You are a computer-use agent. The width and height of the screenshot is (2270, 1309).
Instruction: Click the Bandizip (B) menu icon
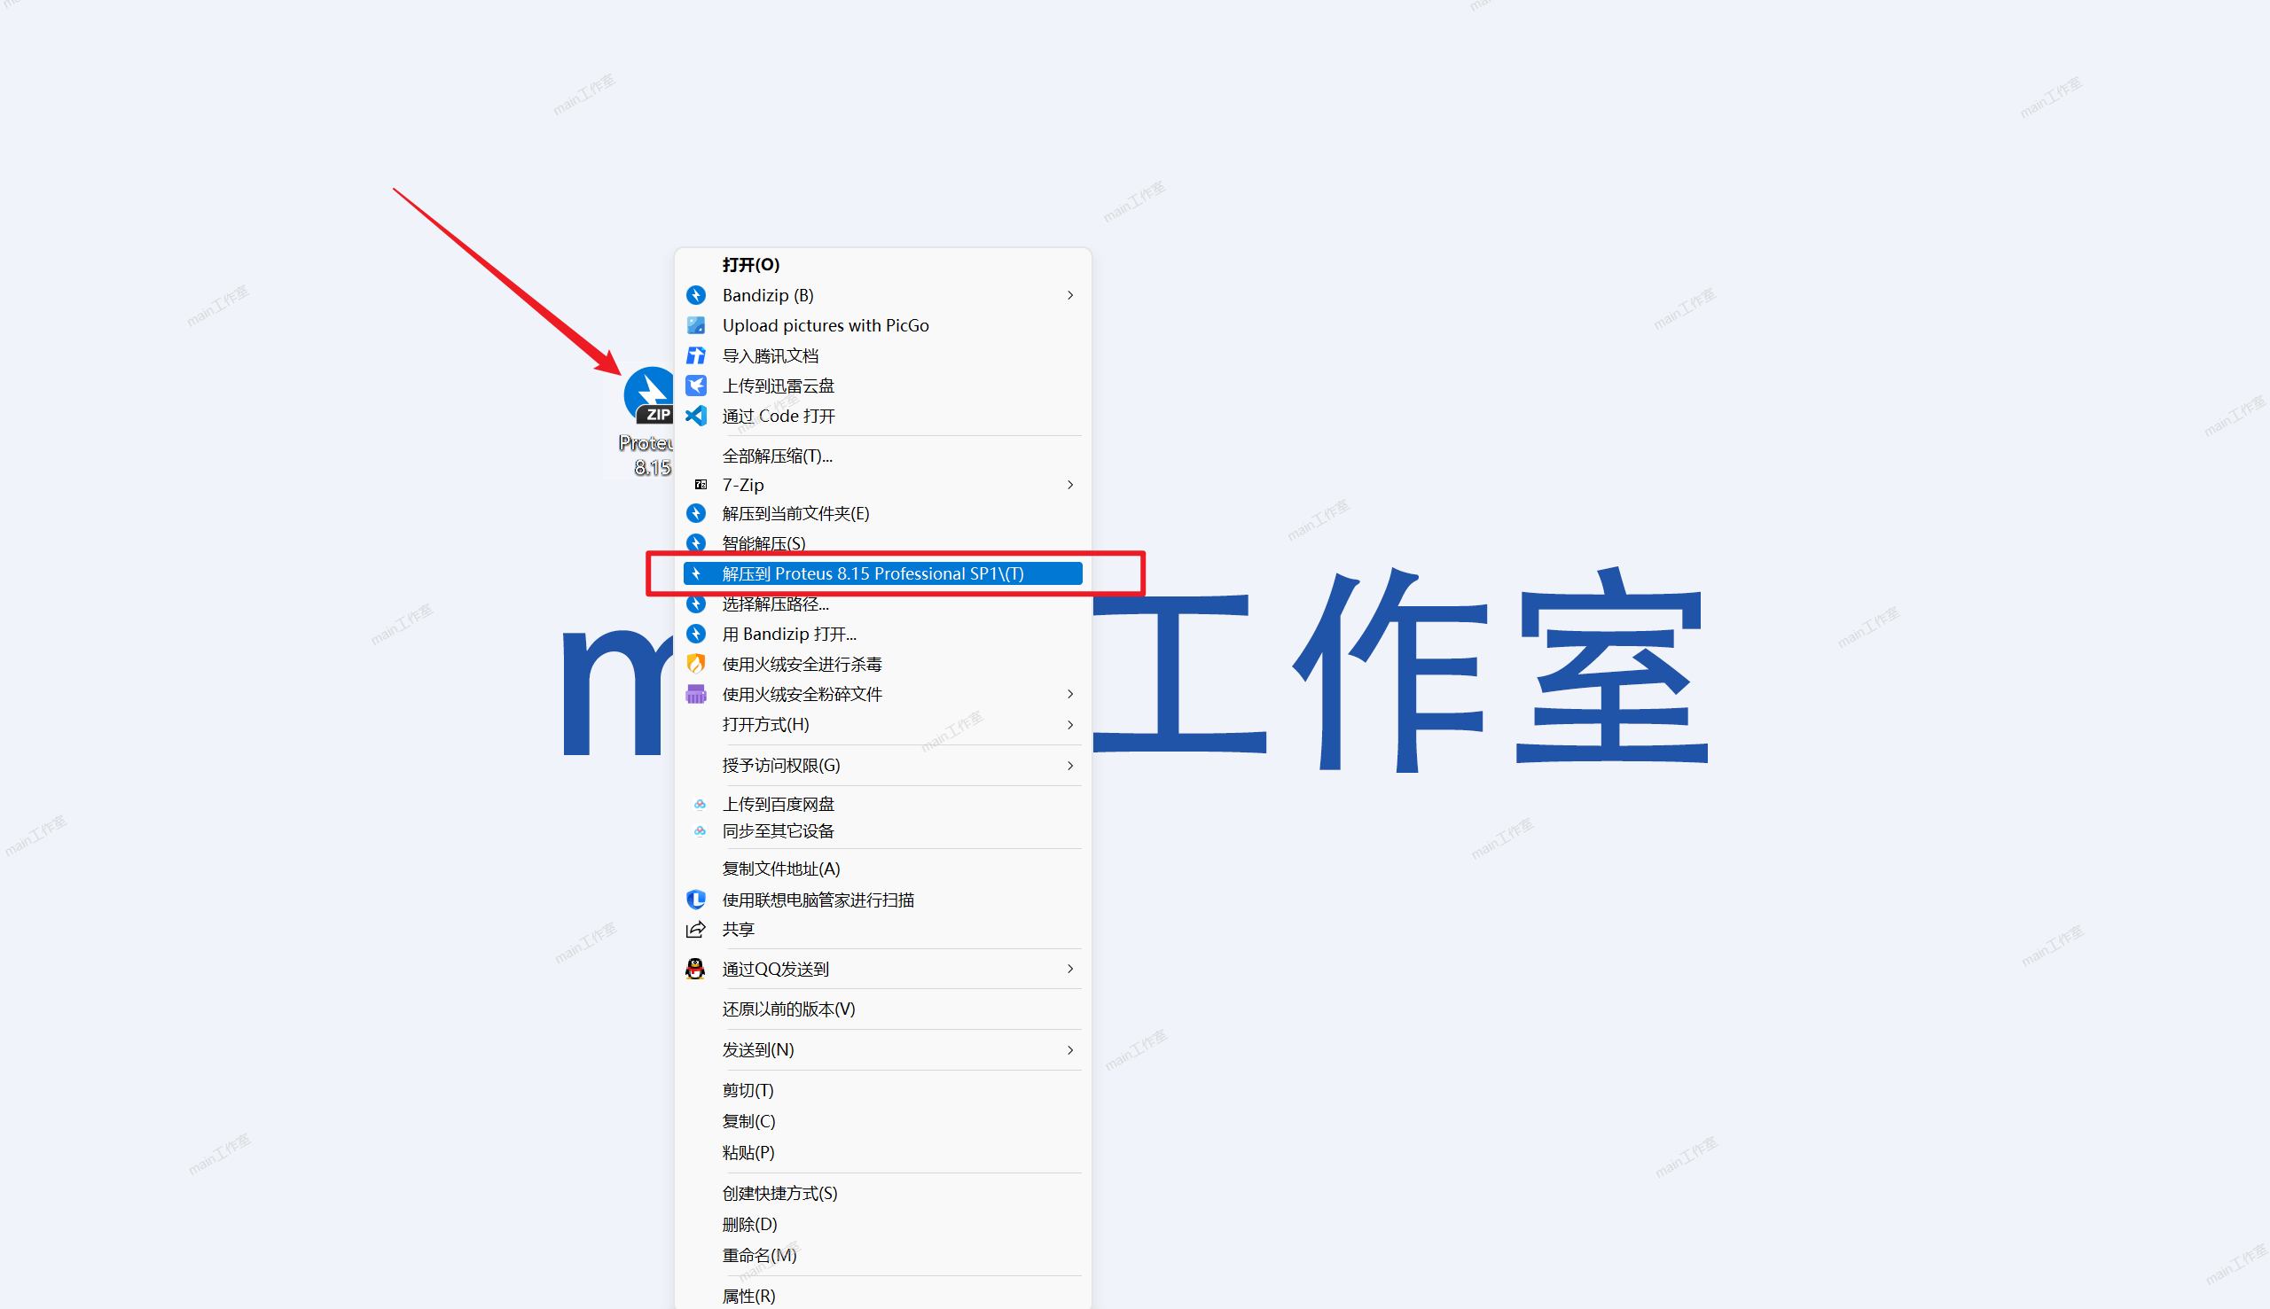pyautogui.click(x=696, y=296)
